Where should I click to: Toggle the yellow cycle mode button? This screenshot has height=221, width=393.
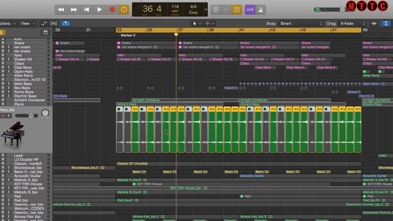(x=124, y=10)
